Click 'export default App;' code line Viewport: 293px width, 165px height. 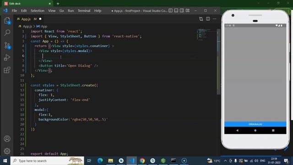[49, 154]
